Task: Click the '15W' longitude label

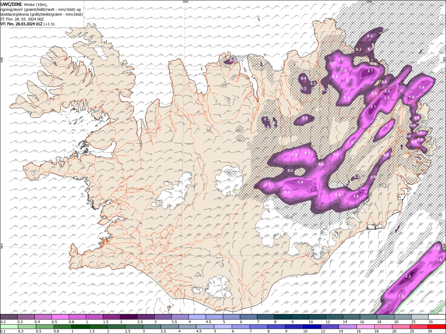Action: click(x=369, y=2)
